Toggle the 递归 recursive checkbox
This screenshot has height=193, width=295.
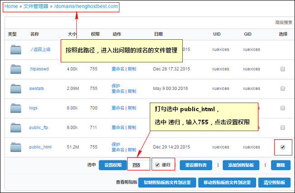click(x=157, y=165)
